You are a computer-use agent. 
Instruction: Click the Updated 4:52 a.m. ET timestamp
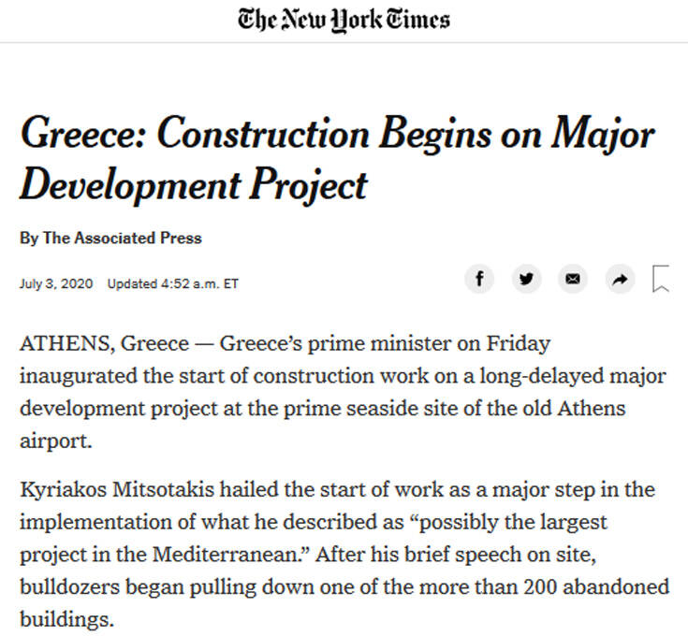tap(173, 283)
